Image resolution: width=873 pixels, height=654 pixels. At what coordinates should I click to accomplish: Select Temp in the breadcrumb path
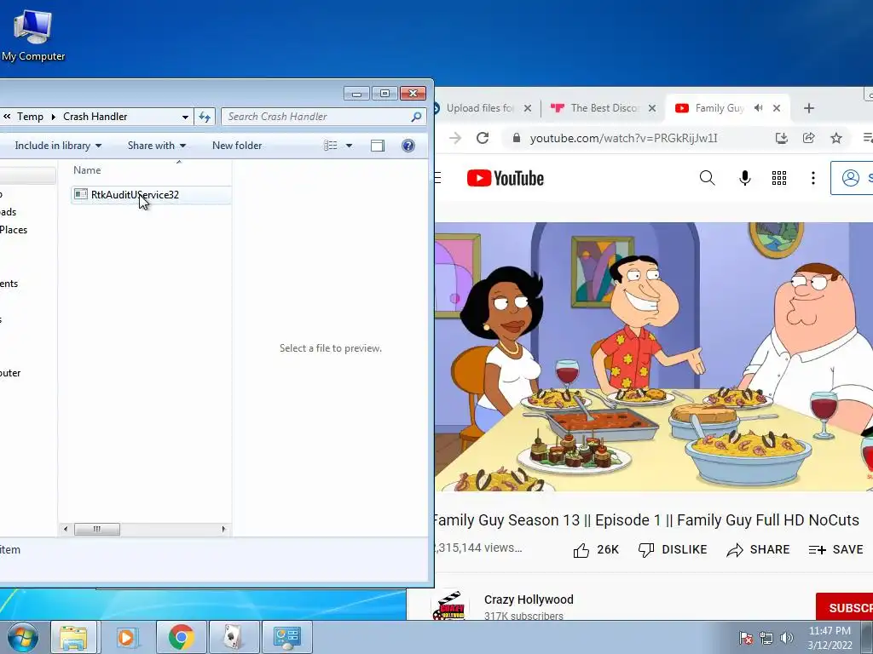point(30,117)
